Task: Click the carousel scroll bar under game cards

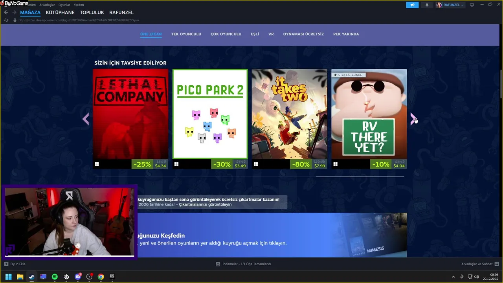Action: point(360,176)
